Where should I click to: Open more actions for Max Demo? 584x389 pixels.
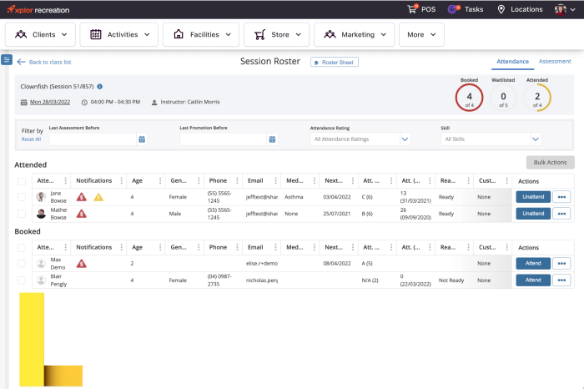[x=561, y=264]
